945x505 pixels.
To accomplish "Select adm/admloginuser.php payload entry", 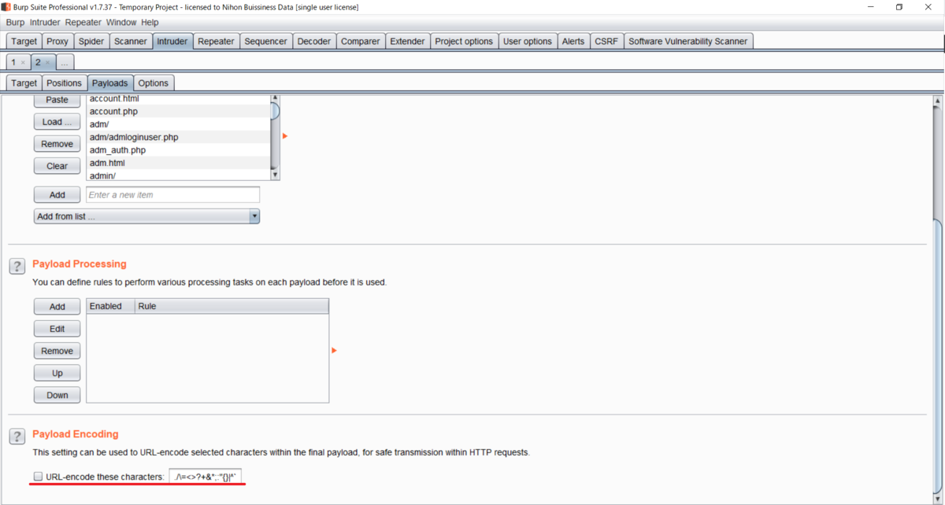I will (x=178, y=137).
